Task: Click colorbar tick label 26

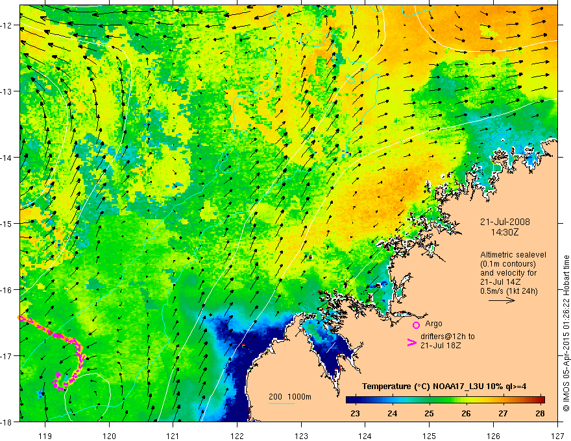Action: 466,413
